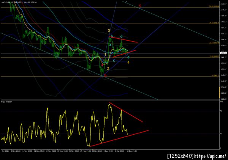
Task: Select the orange vertical bar on price axis
Action: (220, 92)
